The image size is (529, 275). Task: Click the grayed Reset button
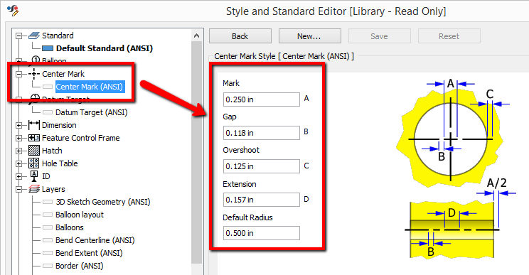click(449, 36)
